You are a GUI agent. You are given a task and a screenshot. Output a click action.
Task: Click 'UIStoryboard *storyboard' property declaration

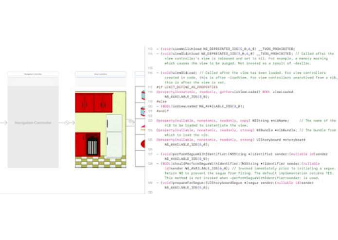coord(281,140)
